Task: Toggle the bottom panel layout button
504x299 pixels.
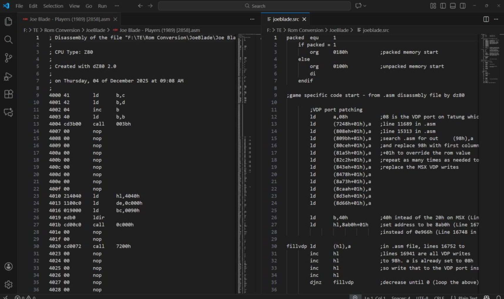Action: (x=453, y=6)
